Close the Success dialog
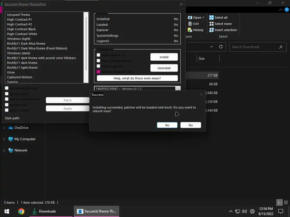This screenshot has width=290, height=217. [201, 94]
